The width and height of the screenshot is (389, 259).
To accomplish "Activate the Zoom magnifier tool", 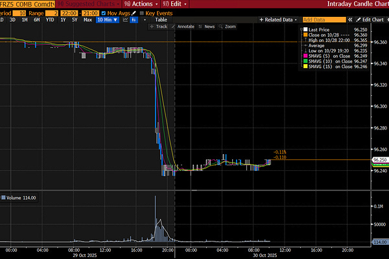I will click(x=228, y=27).
